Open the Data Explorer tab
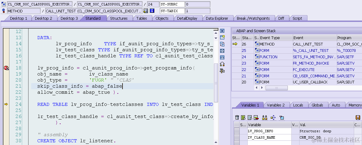This screenshot has width=362, height=145. pos(217,18)
